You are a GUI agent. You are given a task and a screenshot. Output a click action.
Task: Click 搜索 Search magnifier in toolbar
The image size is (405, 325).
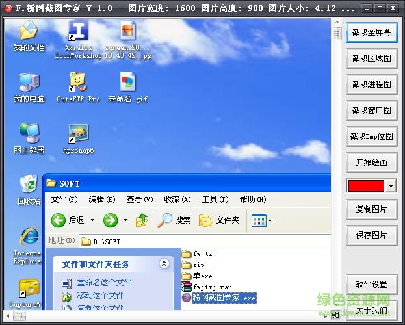coord(174,220)
